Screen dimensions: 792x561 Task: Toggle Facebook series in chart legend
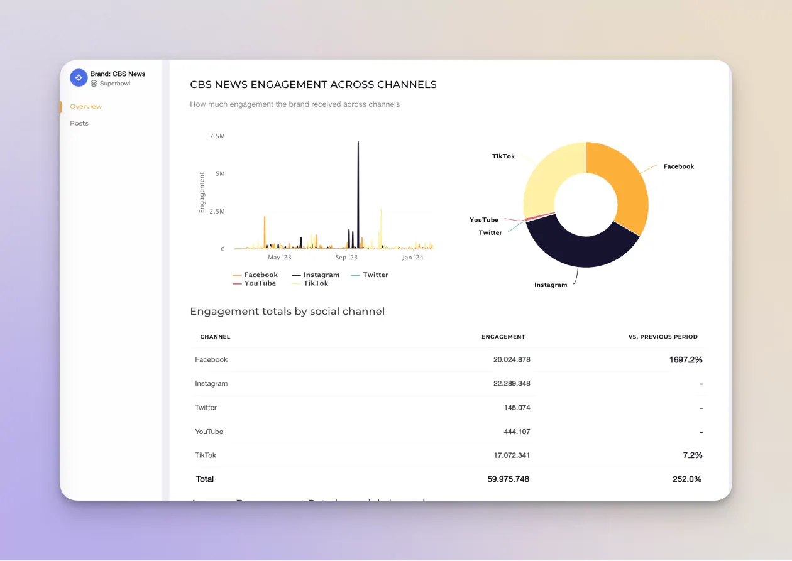tap(255, 275)
